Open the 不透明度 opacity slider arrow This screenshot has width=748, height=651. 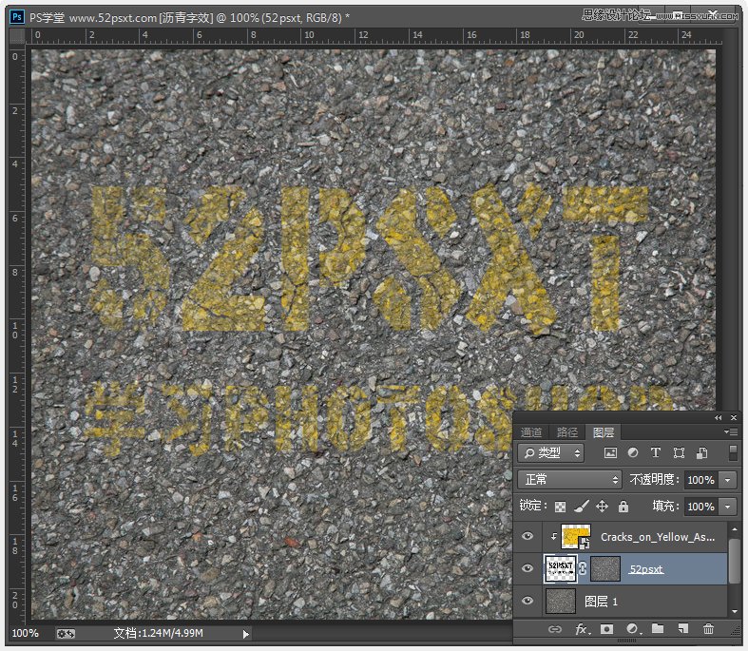[727, 480]
